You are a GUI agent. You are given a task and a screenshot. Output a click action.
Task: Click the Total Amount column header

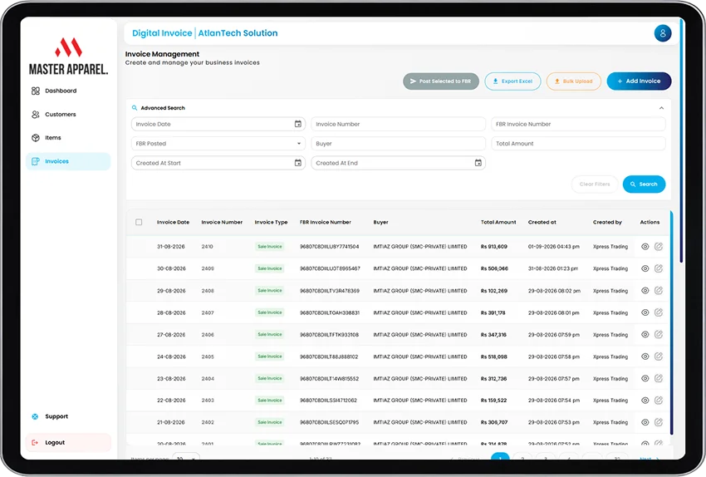[x=498, y=222]
